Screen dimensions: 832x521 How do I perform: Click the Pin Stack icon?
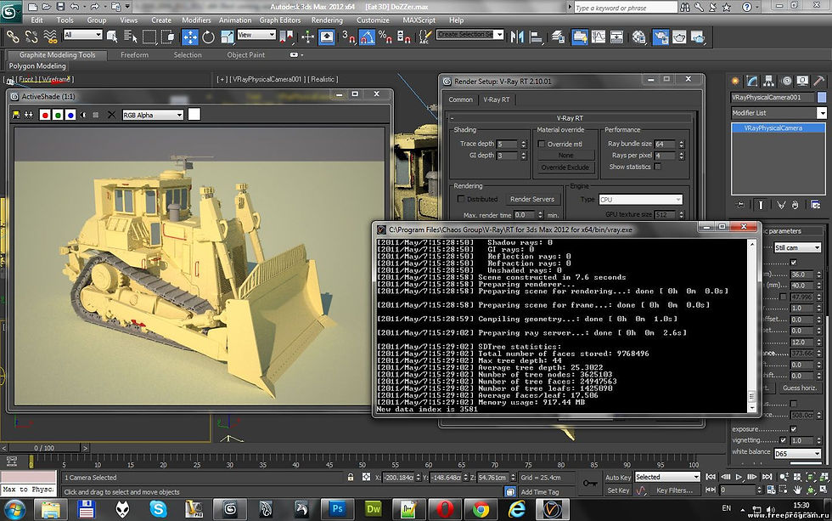(x=741, y=205)
